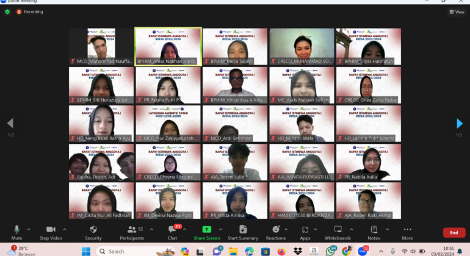470x256 pixels.
Task: Click the taskbar Search box
Action: (x=136, y=252)
